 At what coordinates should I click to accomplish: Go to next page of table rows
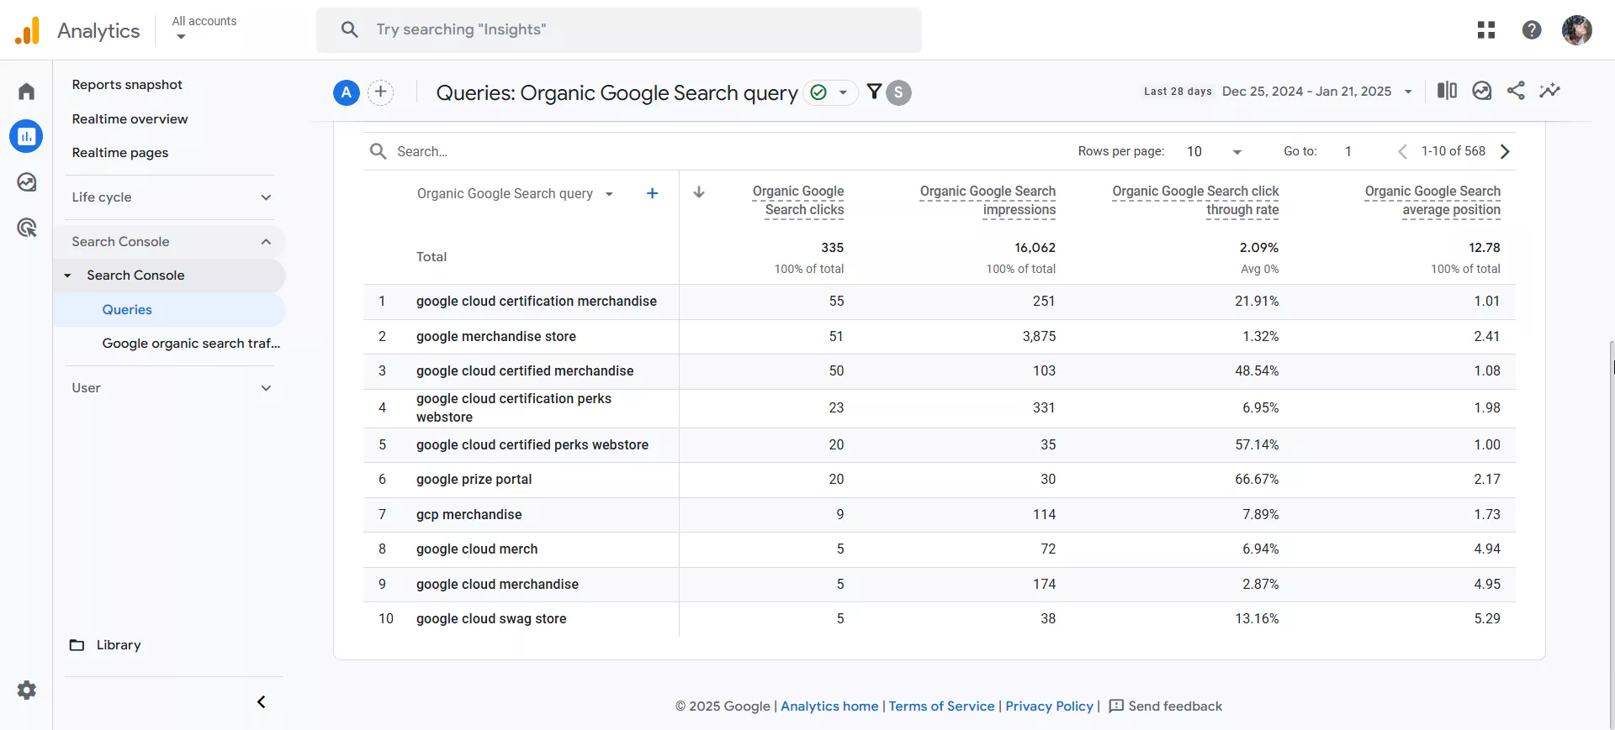1506,151
